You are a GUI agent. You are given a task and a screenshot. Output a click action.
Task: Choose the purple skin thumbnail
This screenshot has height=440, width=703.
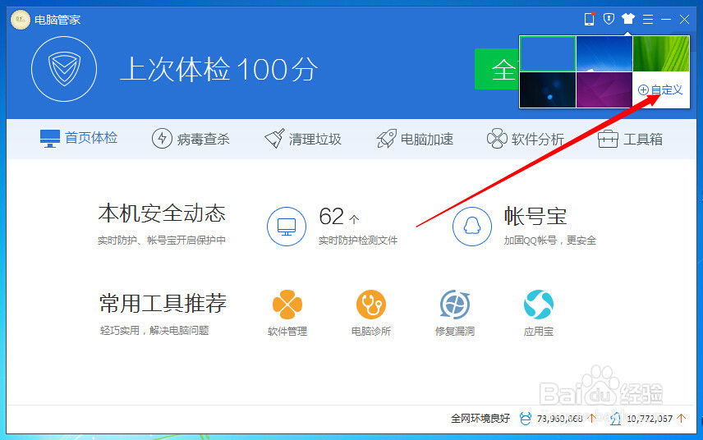(x=604, y=90)
